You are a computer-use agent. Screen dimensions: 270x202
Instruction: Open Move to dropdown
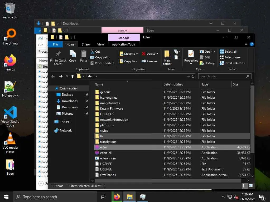coord(129,54)
